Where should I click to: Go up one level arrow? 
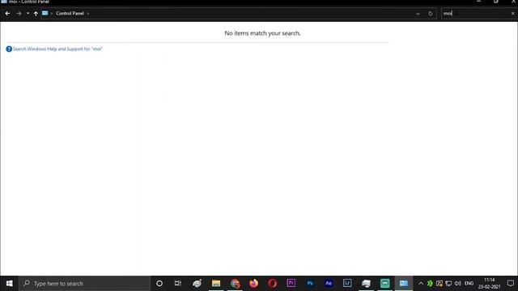tap(36, 14)
